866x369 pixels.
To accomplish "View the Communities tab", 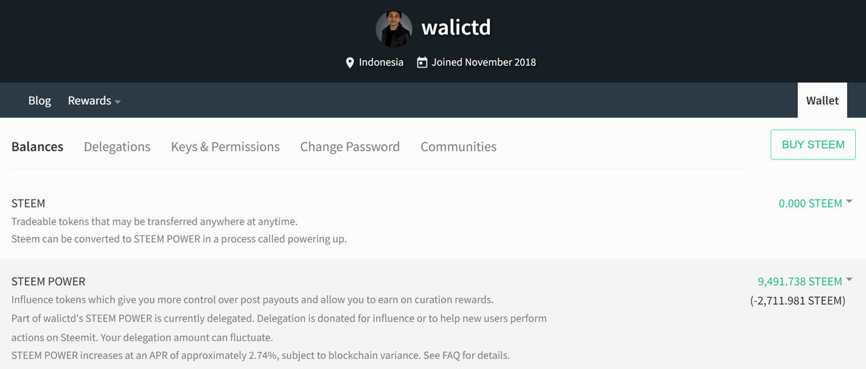I will point(459,147).
